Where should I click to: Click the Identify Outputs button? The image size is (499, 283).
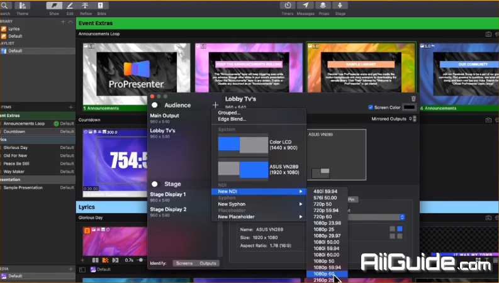(x=207, y=263)
